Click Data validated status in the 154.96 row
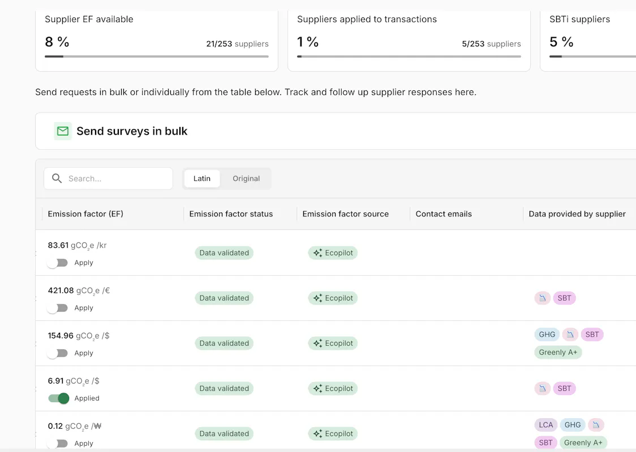The height and width of the screenshot is (452, 636). [224, 343]
